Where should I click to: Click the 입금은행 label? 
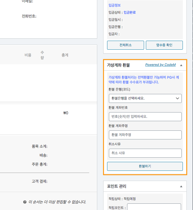click(x=115, y=27)
